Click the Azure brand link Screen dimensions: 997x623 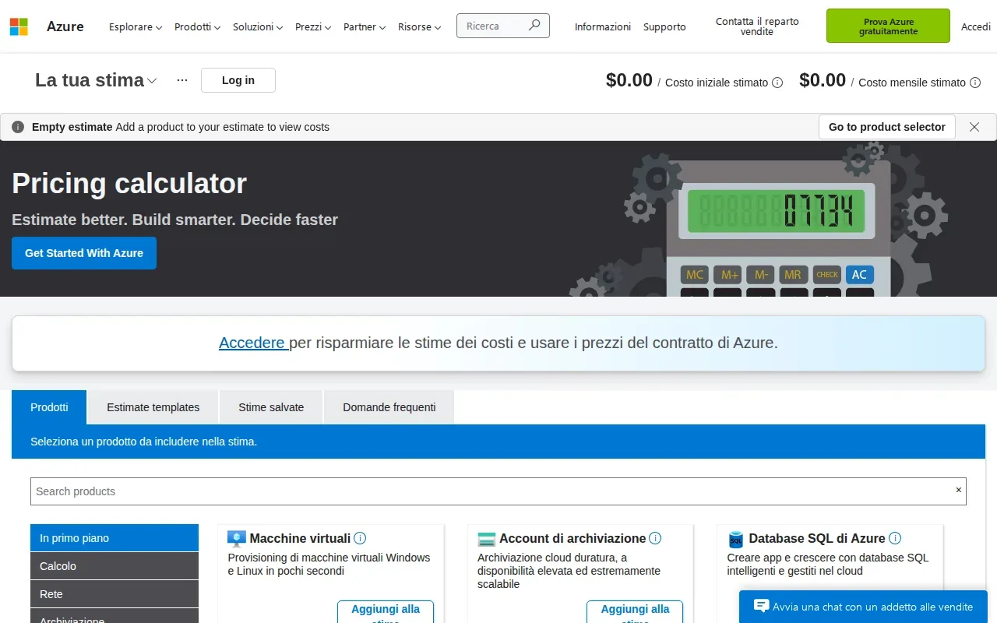65,26
